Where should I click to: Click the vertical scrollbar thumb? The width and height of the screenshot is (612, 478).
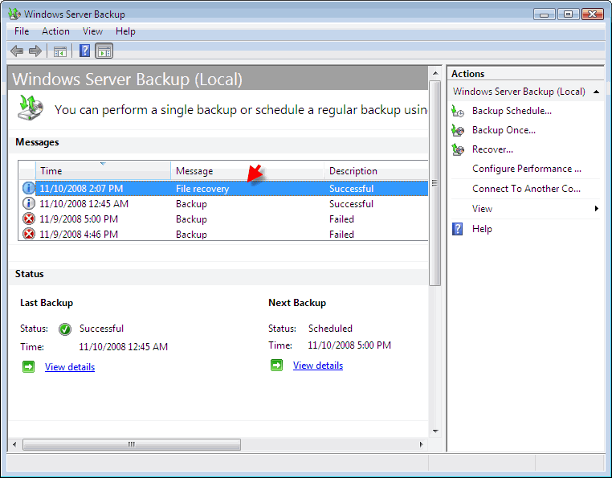coord(435,183)
